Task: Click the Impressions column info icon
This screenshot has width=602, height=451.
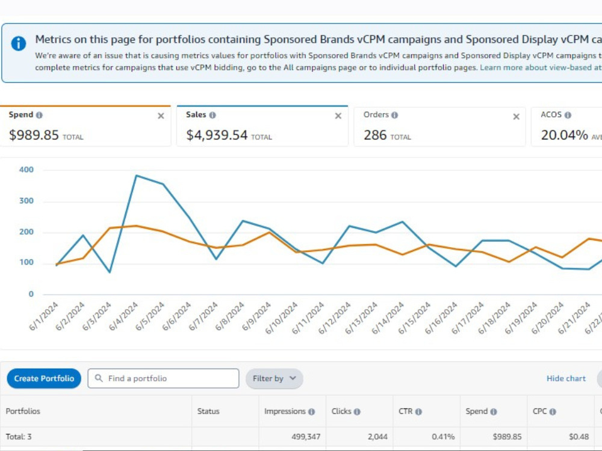Action: pos(311,411)
